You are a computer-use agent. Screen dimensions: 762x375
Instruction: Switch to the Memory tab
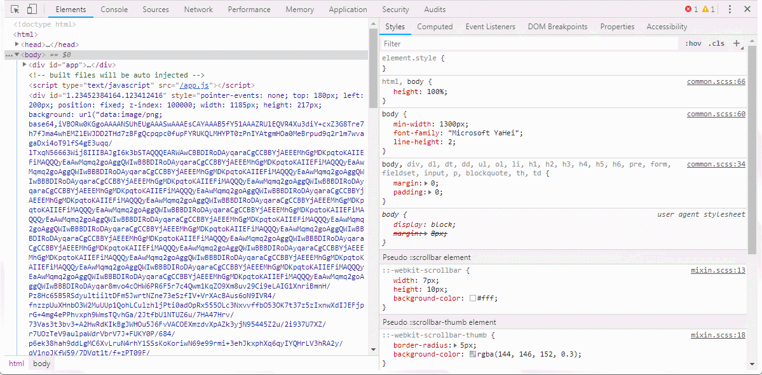300,10
